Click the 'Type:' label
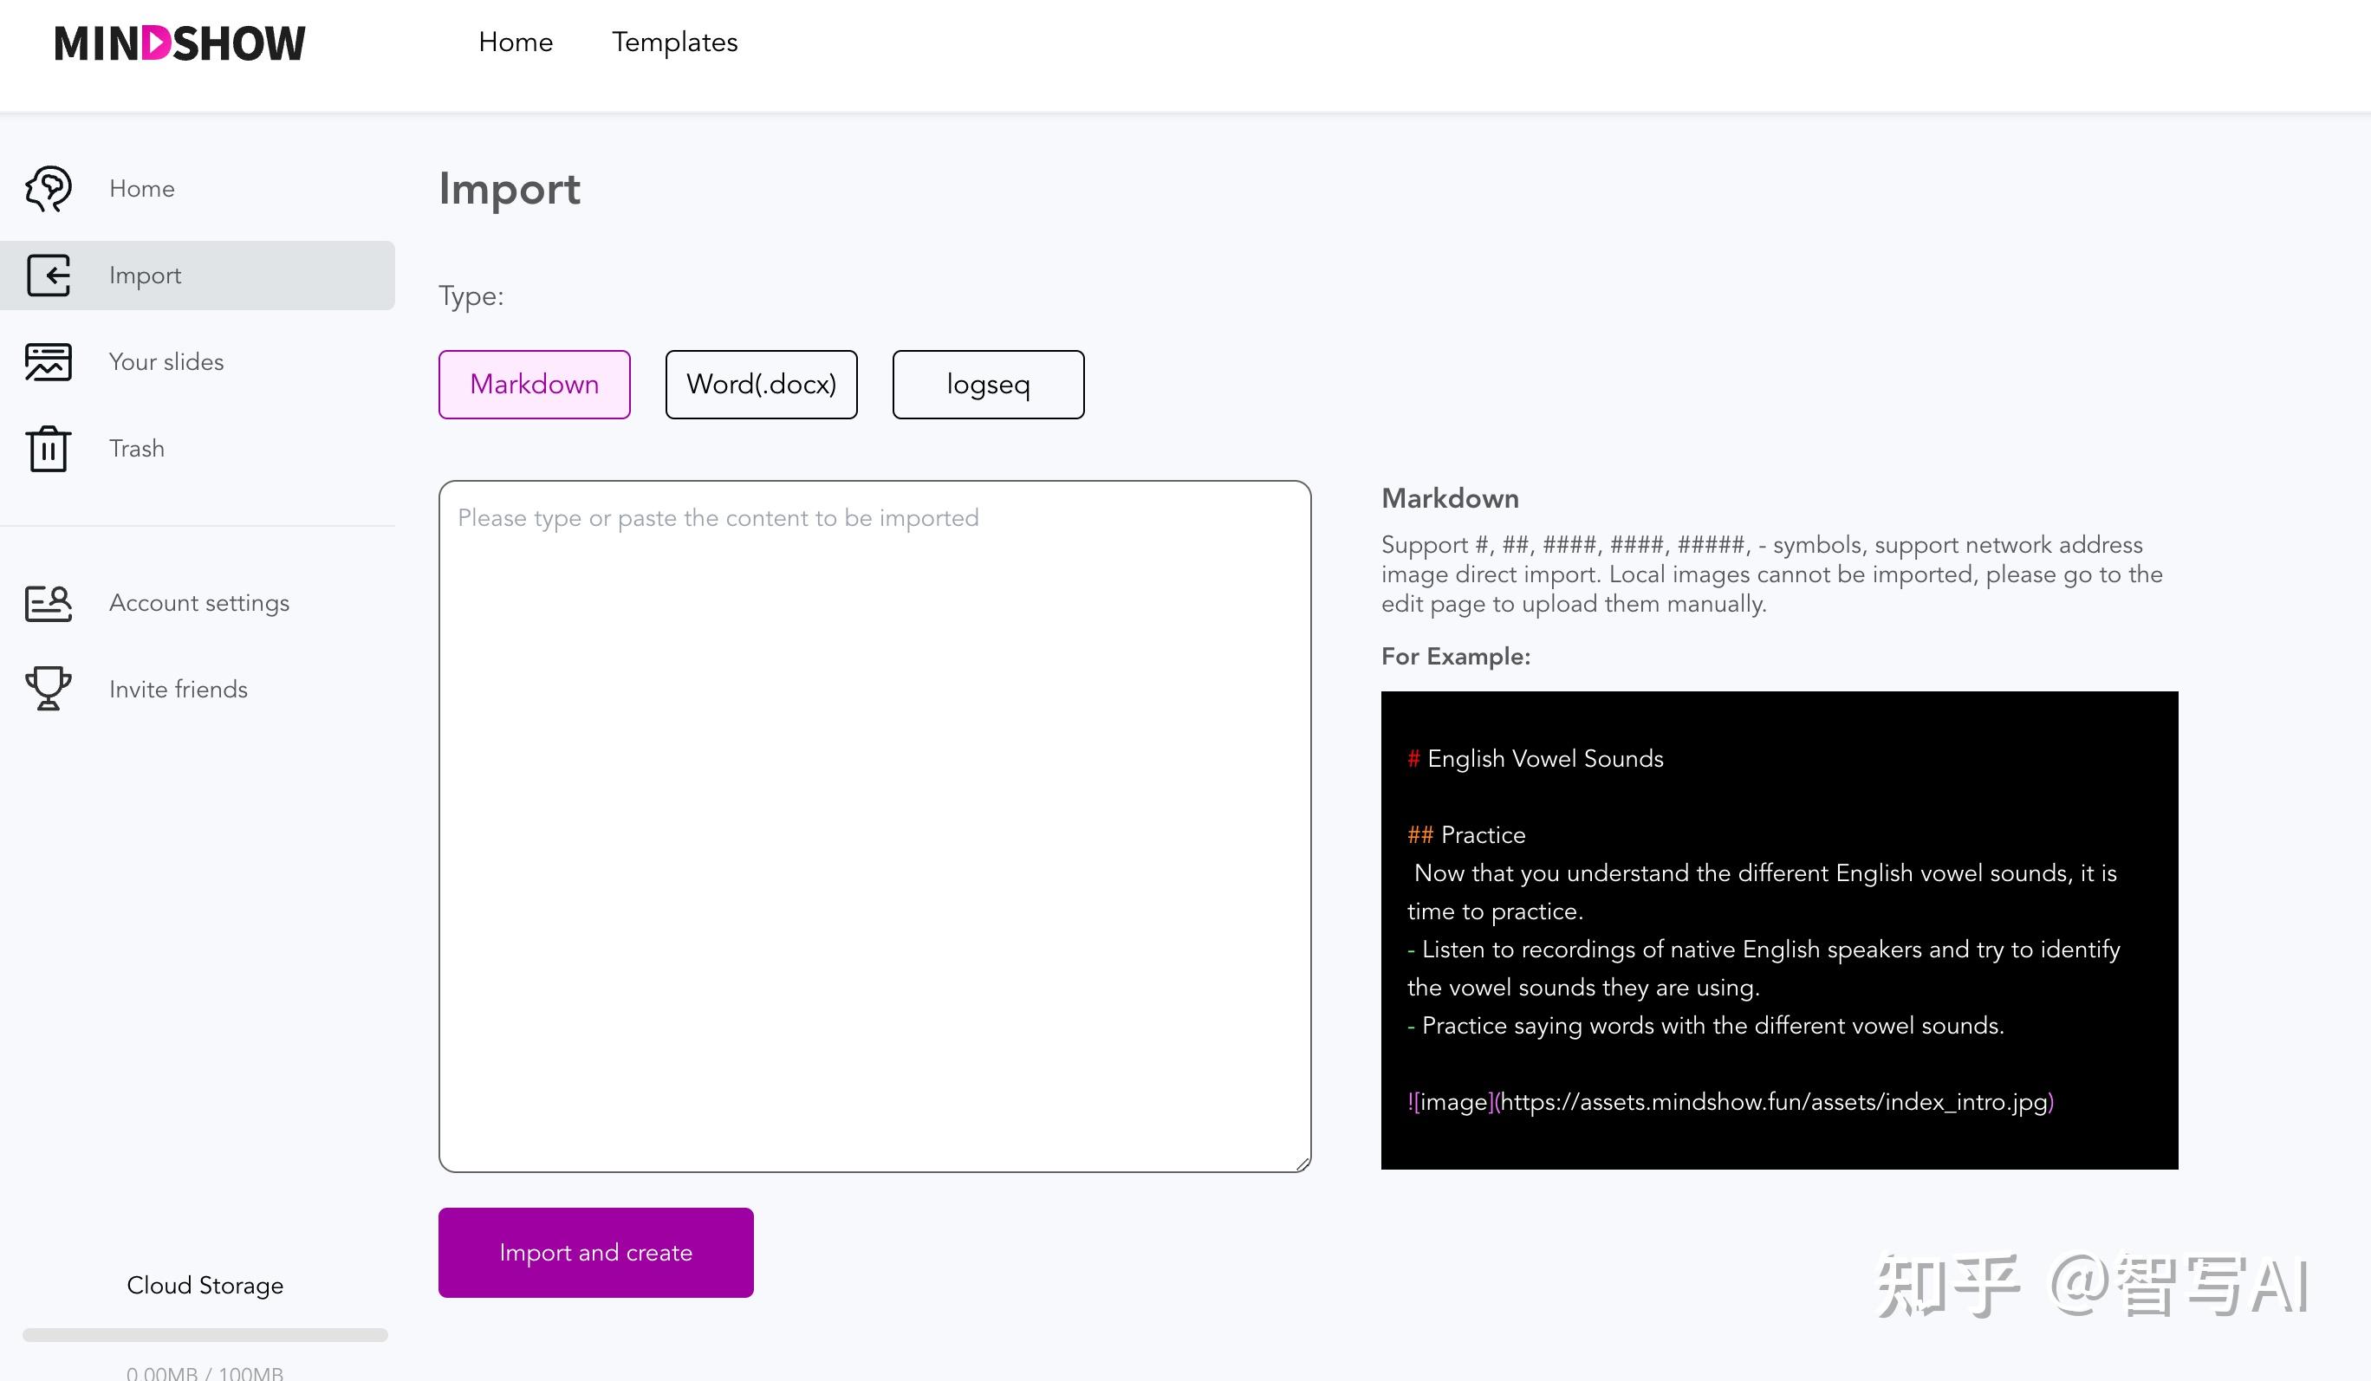This screenshot has width=2371, height=1381. (x=471, y=296)
